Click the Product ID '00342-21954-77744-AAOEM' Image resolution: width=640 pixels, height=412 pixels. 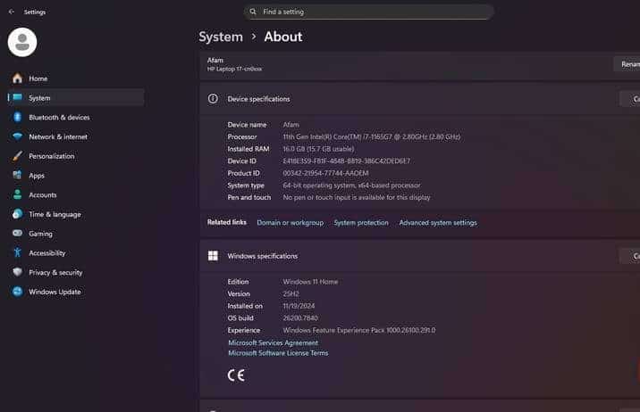[x=325, y=173]
